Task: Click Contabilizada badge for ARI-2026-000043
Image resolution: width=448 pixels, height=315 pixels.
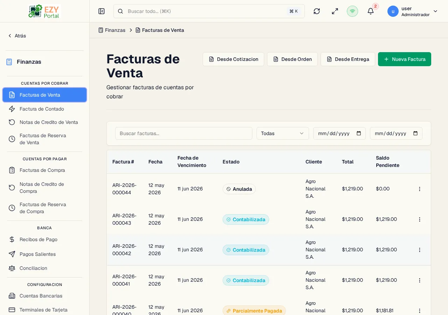Action: pos(246,219)
